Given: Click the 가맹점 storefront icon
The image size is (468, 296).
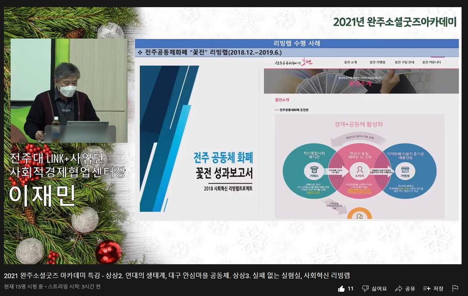Looking at the screenshot, I should pos(405,170).
